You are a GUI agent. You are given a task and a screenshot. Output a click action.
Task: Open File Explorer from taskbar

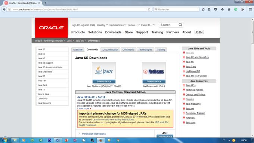tap(15, 140)
